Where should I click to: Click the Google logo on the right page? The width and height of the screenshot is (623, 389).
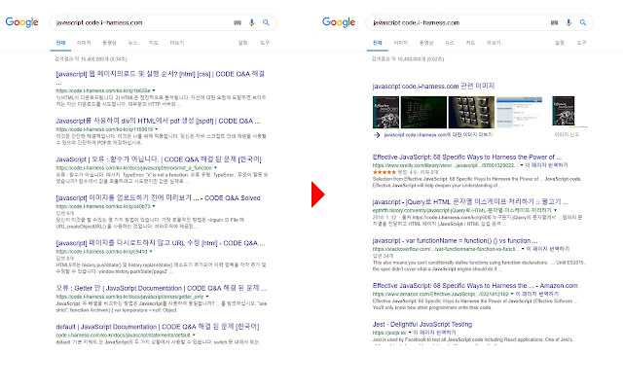click(339, 22)
